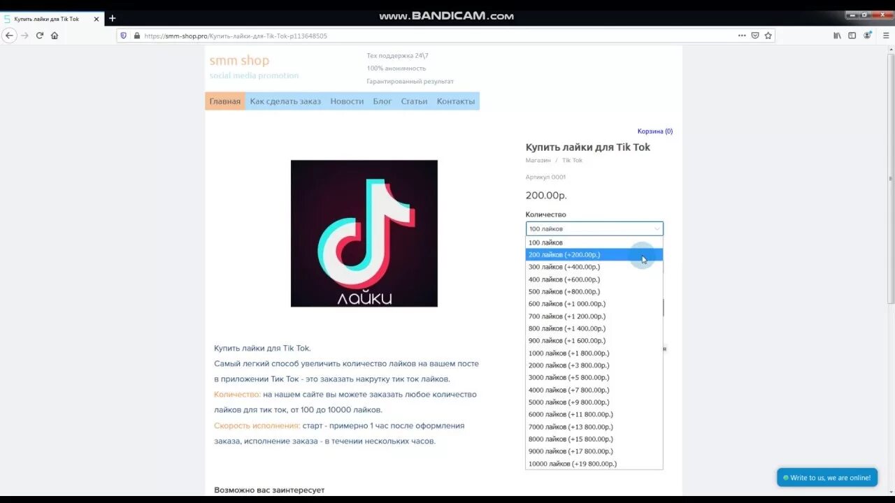Select 800 лайков (+1 400.00р.) option
Screen dimensions: 895x503
[x=594, y=328]
